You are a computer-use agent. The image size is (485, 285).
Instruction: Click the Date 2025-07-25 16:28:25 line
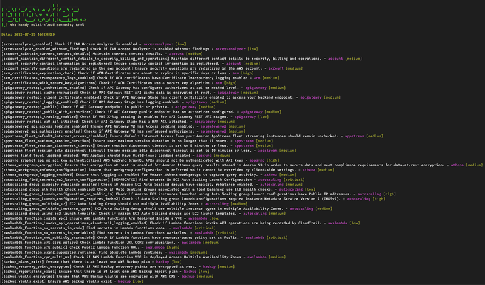pyautogui.click(x=28, y=34)
